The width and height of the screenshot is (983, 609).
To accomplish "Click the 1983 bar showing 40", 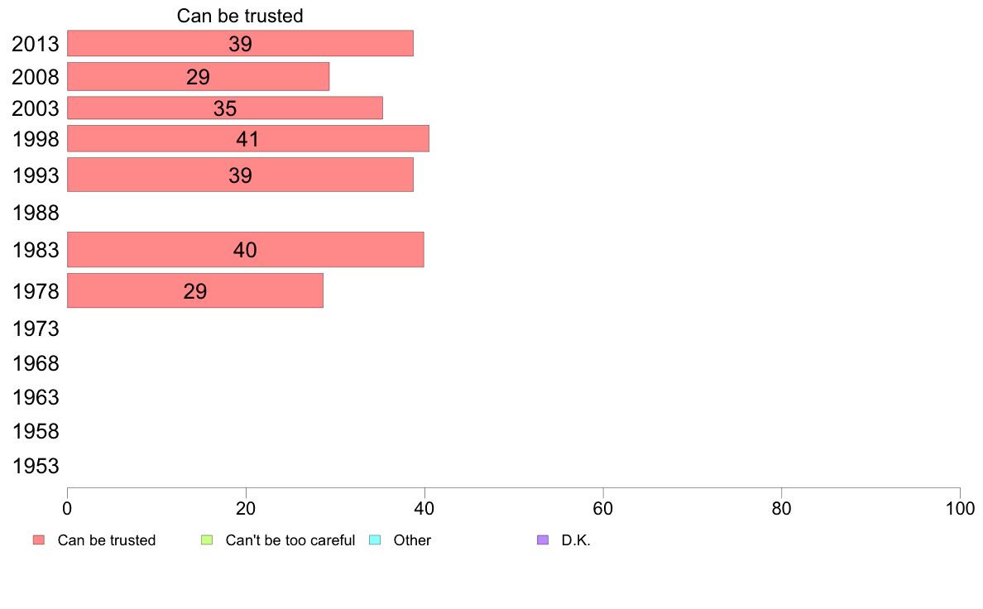I will coord(245,250).
